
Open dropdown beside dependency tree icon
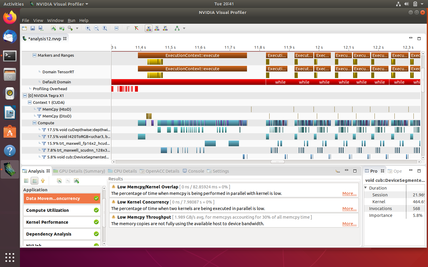click(x=184, y=28)
